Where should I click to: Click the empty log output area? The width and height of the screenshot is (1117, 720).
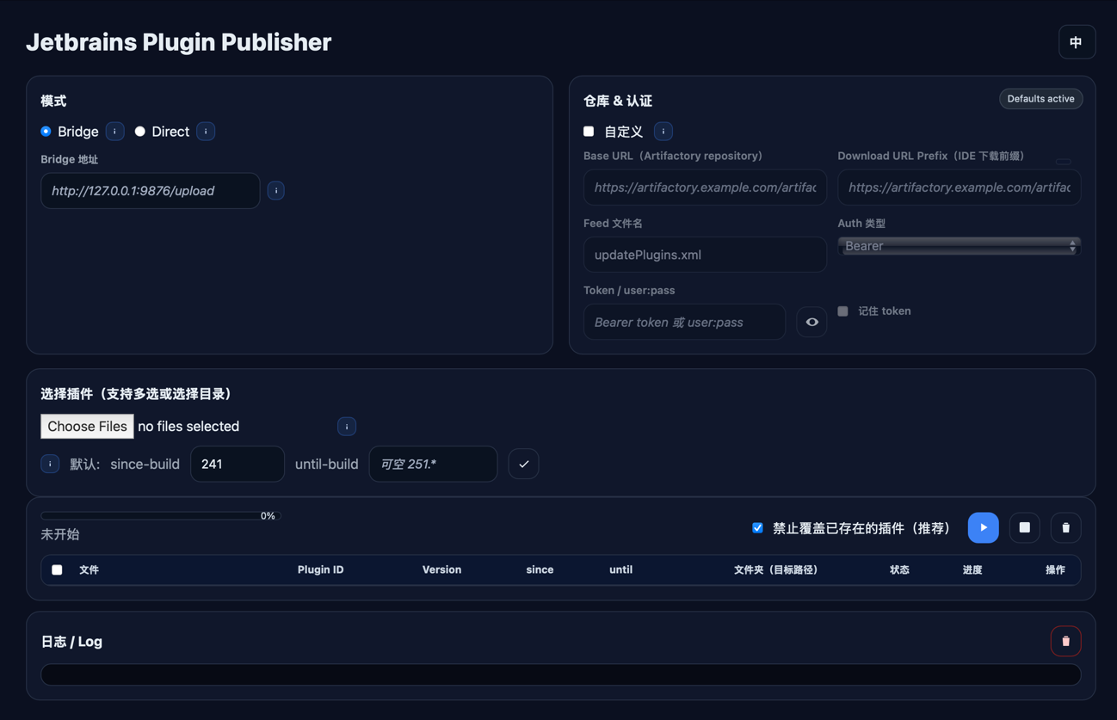pos(561,674)
